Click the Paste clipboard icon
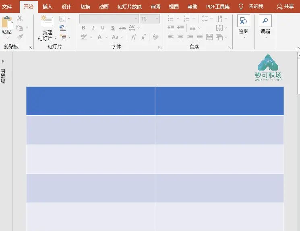This screenshot has width=300, height=231. click(x=7, y=22)
